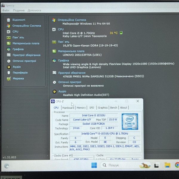This screenshot has width=179, height=179.
Task: Open the Пам`ять heading link in the summary
Action: click(x=64, y=42)
